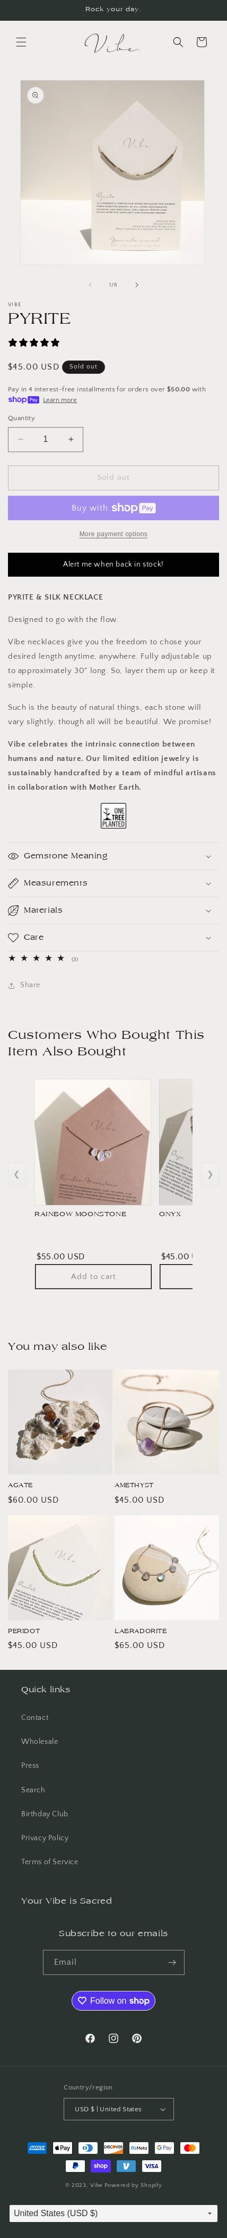Open the Facebook social icon
The height and width of the screenshot is (2238, 227).
point(90,2038)
